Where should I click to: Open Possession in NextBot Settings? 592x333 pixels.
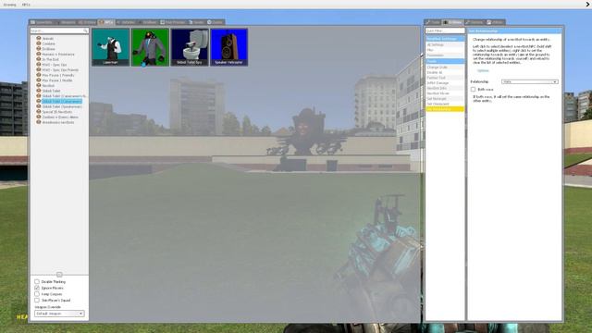click(x=445, y=55)
